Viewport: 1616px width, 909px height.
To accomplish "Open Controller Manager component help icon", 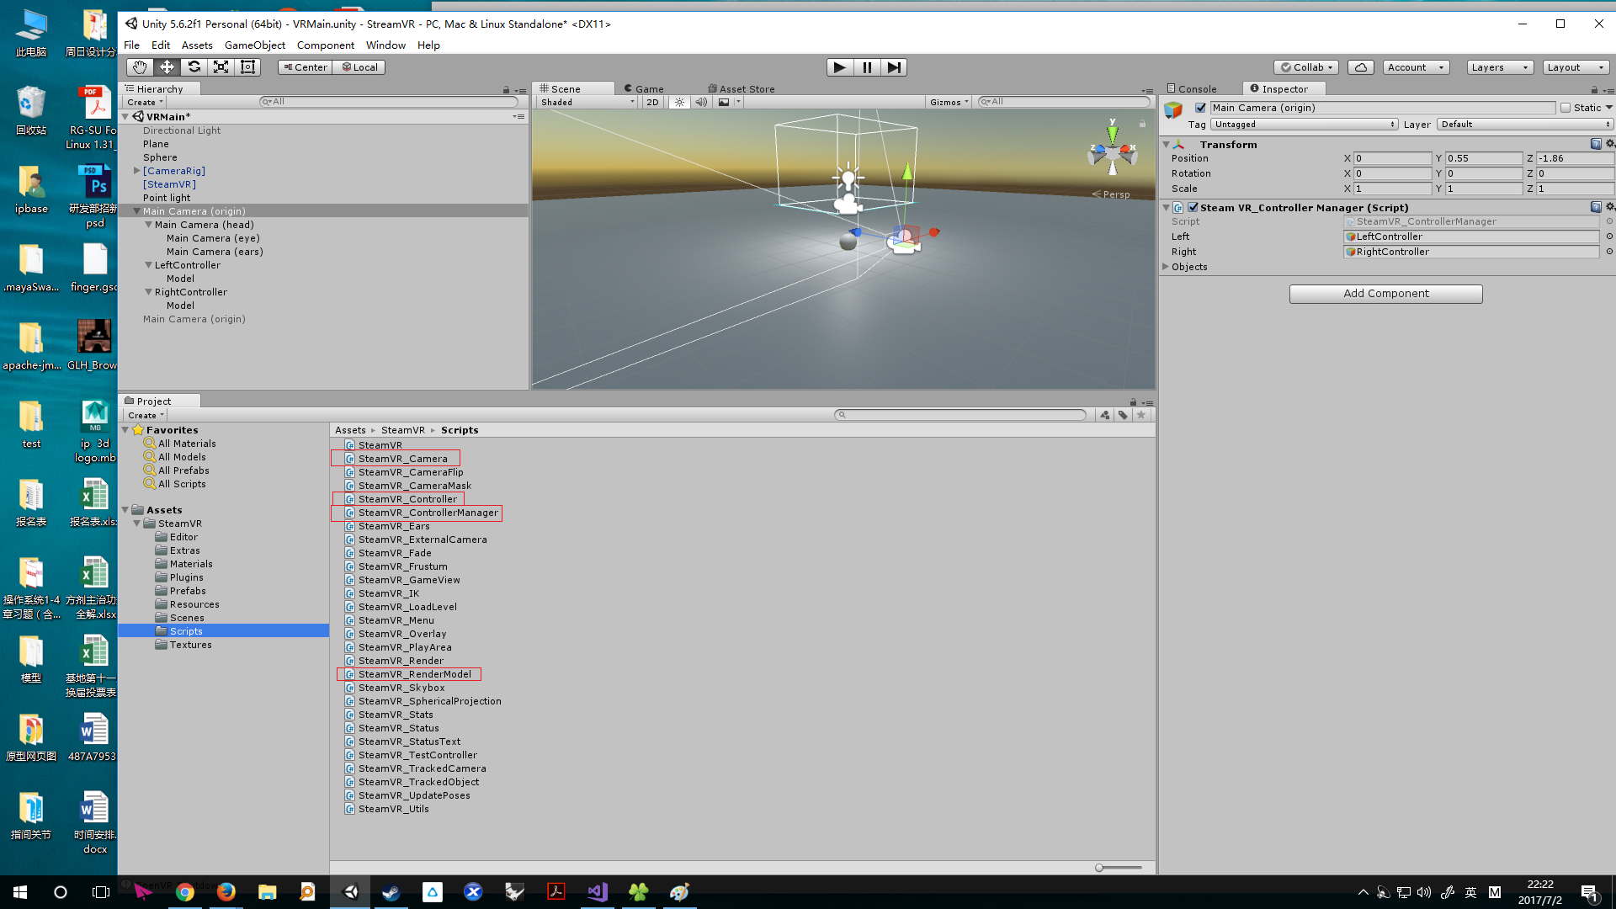I will coord(1596,207).
